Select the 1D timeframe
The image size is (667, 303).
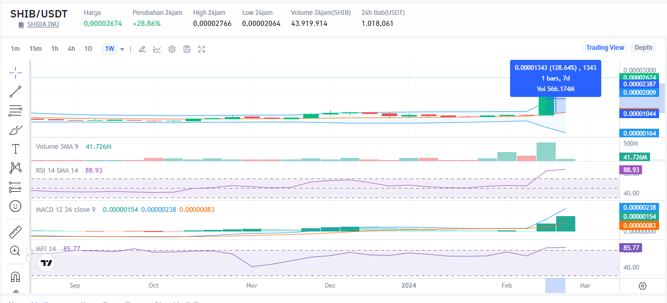[88, 49]
